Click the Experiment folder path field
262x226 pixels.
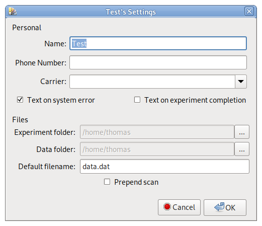pyautogui.click(x=157, y=132)
